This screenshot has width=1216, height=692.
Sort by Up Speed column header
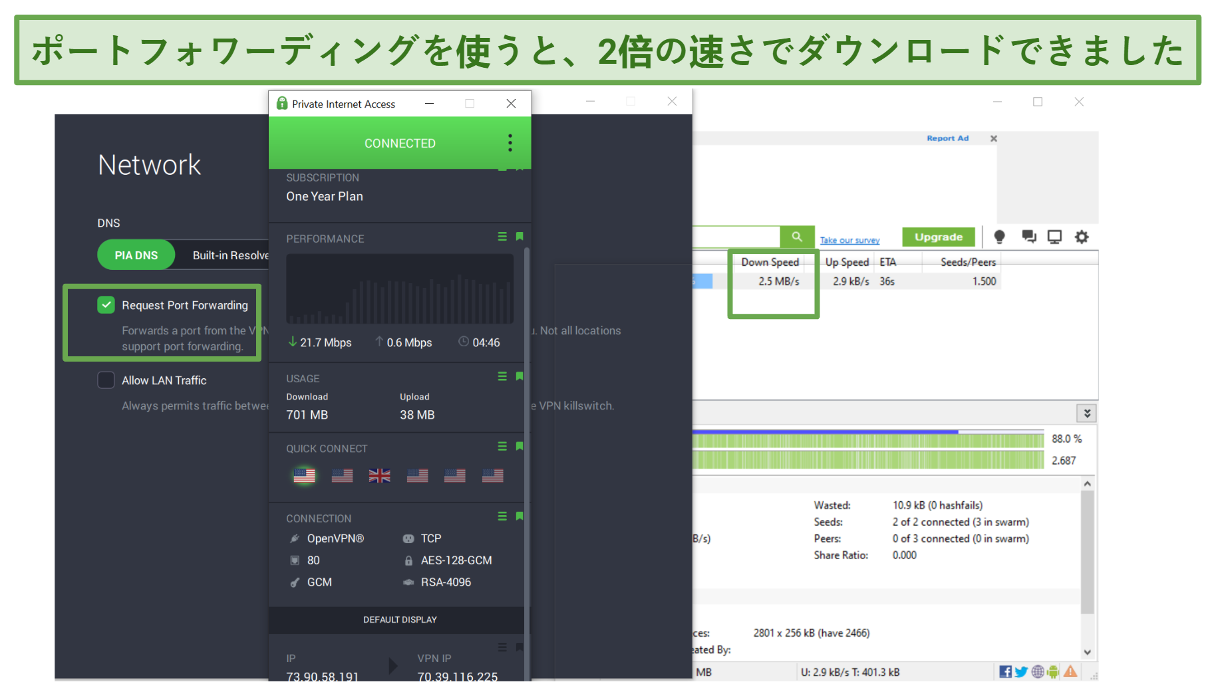(847, 262)
